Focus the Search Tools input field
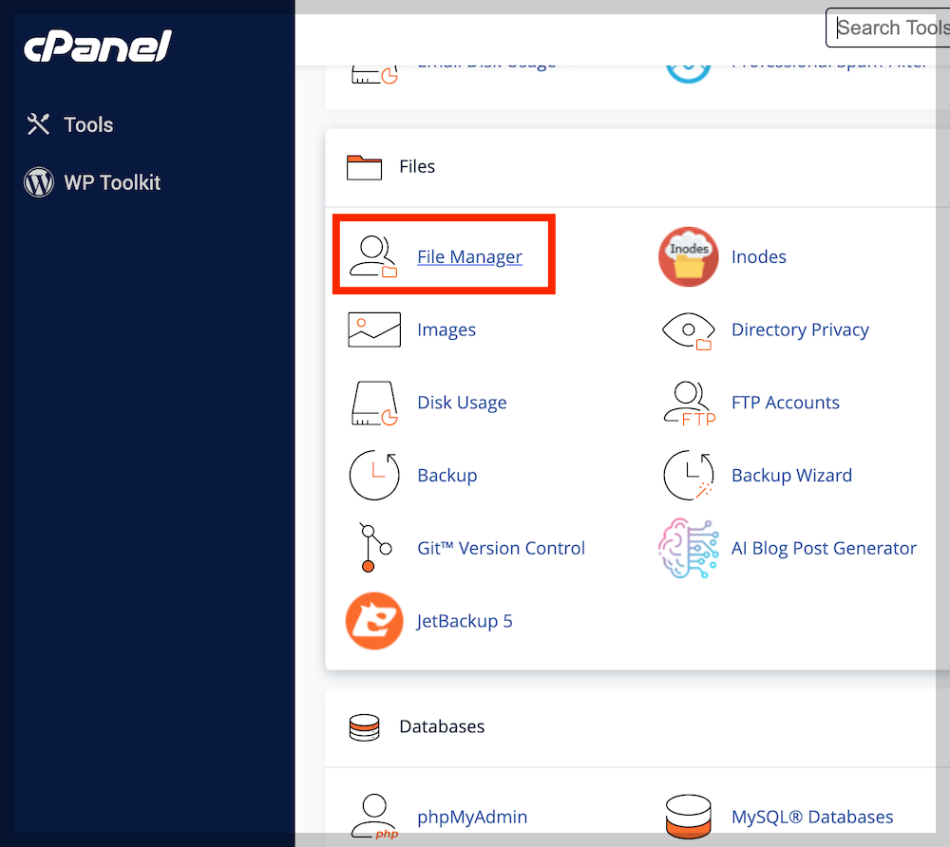Viewport: 950px width, 847px height. coord(887,28)
